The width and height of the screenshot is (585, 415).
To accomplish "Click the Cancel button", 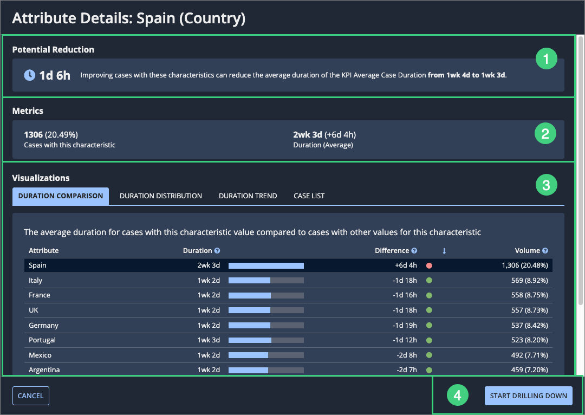I will click(30, 395).
